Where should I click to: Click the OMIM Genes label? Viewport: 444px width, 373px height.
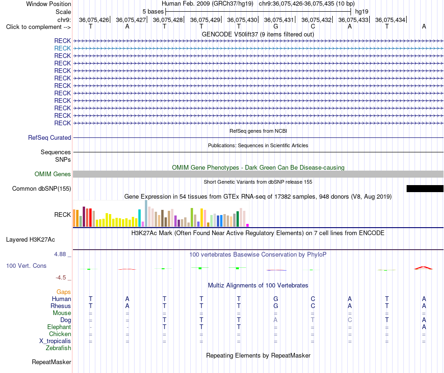53,174
